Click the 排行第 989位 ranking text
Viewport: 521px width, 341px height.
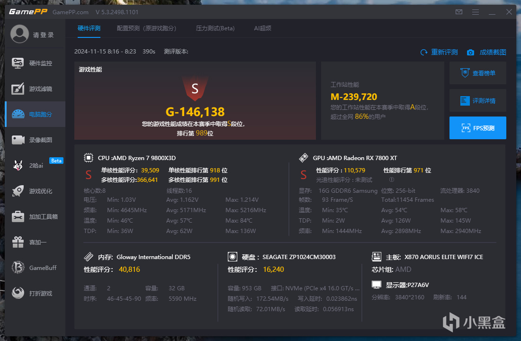(x=195, y=133)
